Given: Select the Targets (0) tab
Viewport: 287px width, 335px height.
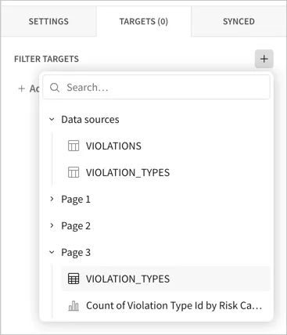Looking at the screenshot, I should (x=144, y=21).
